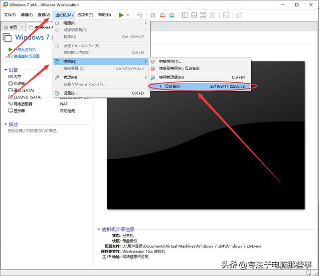Click the full screen mode toolbar icon

coord(203,15)
